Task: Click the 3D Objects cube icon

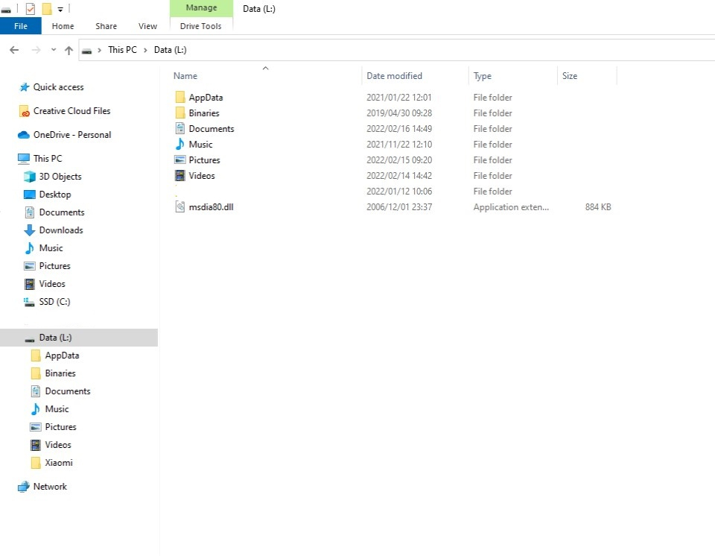Action: click(x=30, y=176)
